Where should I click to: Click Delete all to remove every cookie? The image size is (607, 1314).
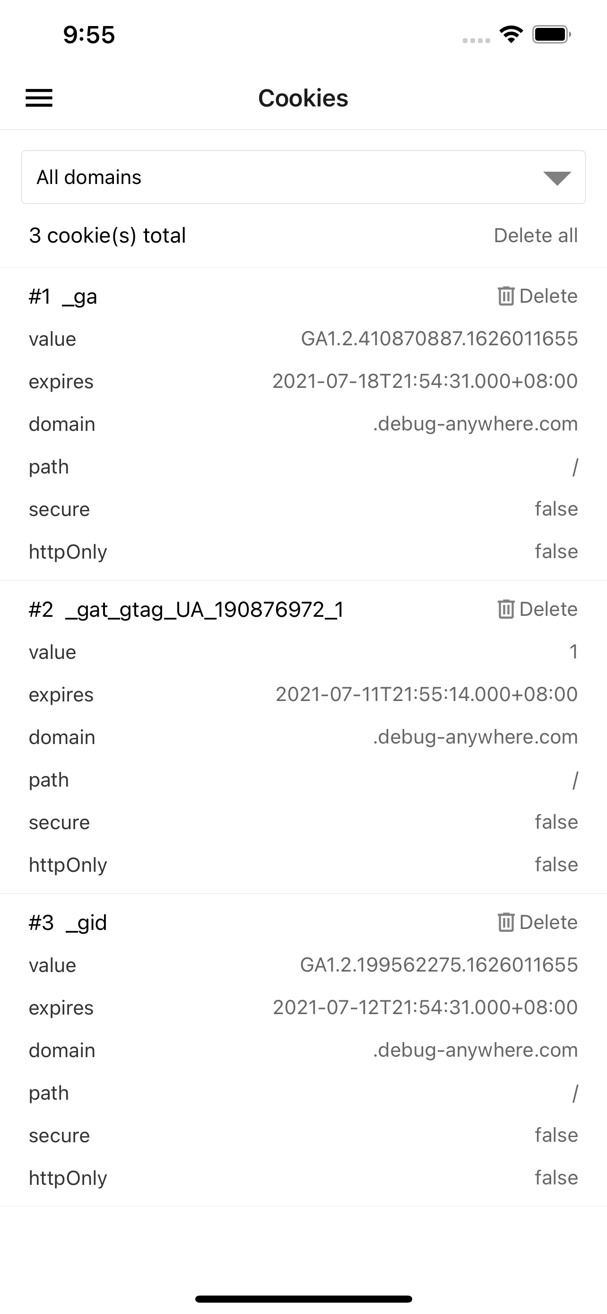(536, 235)
